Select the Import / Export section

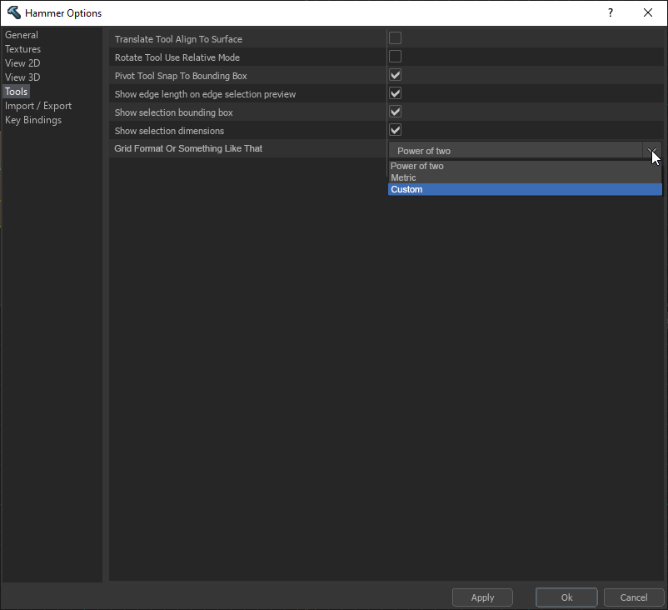tap(37, 105)
